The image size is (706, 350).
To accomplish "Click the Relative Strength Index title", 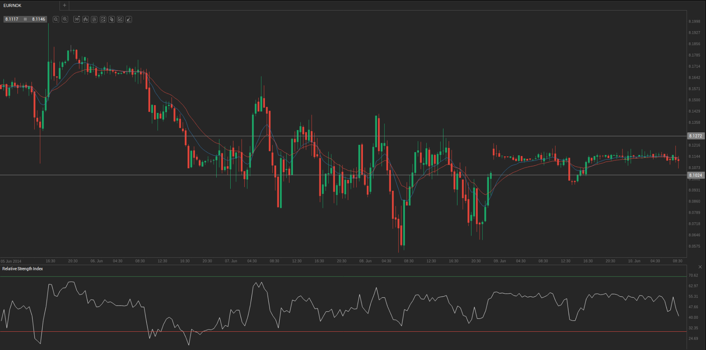I will pos(23,269).
